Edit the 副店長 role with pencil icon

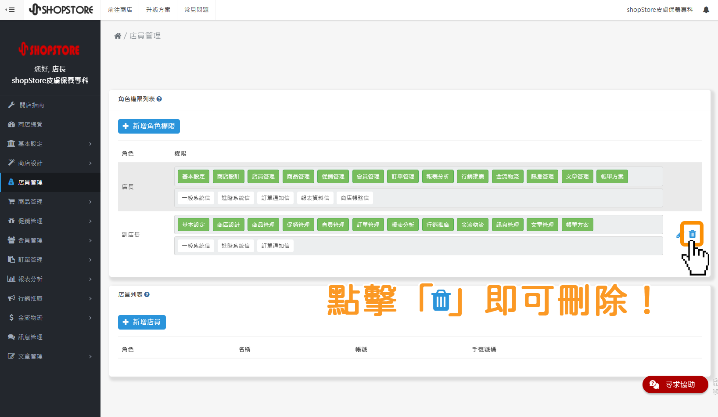679,235
